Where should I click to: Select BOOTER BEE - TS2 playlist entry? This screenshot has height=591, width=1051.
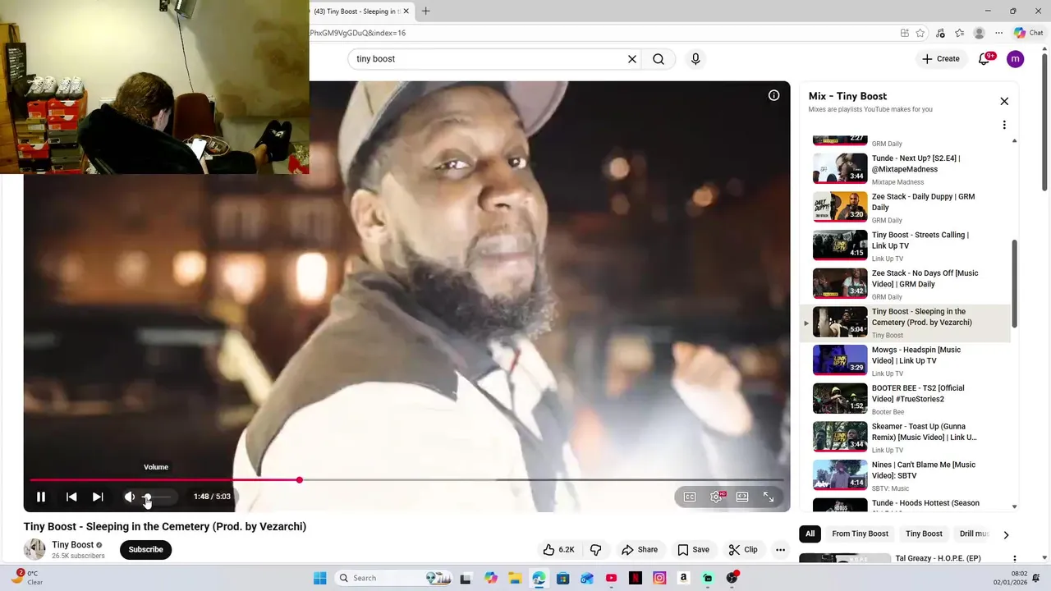pos(905,399)
